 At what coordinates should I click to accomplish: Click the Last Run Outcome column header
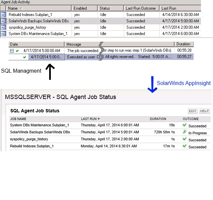[x=141, y=8]
